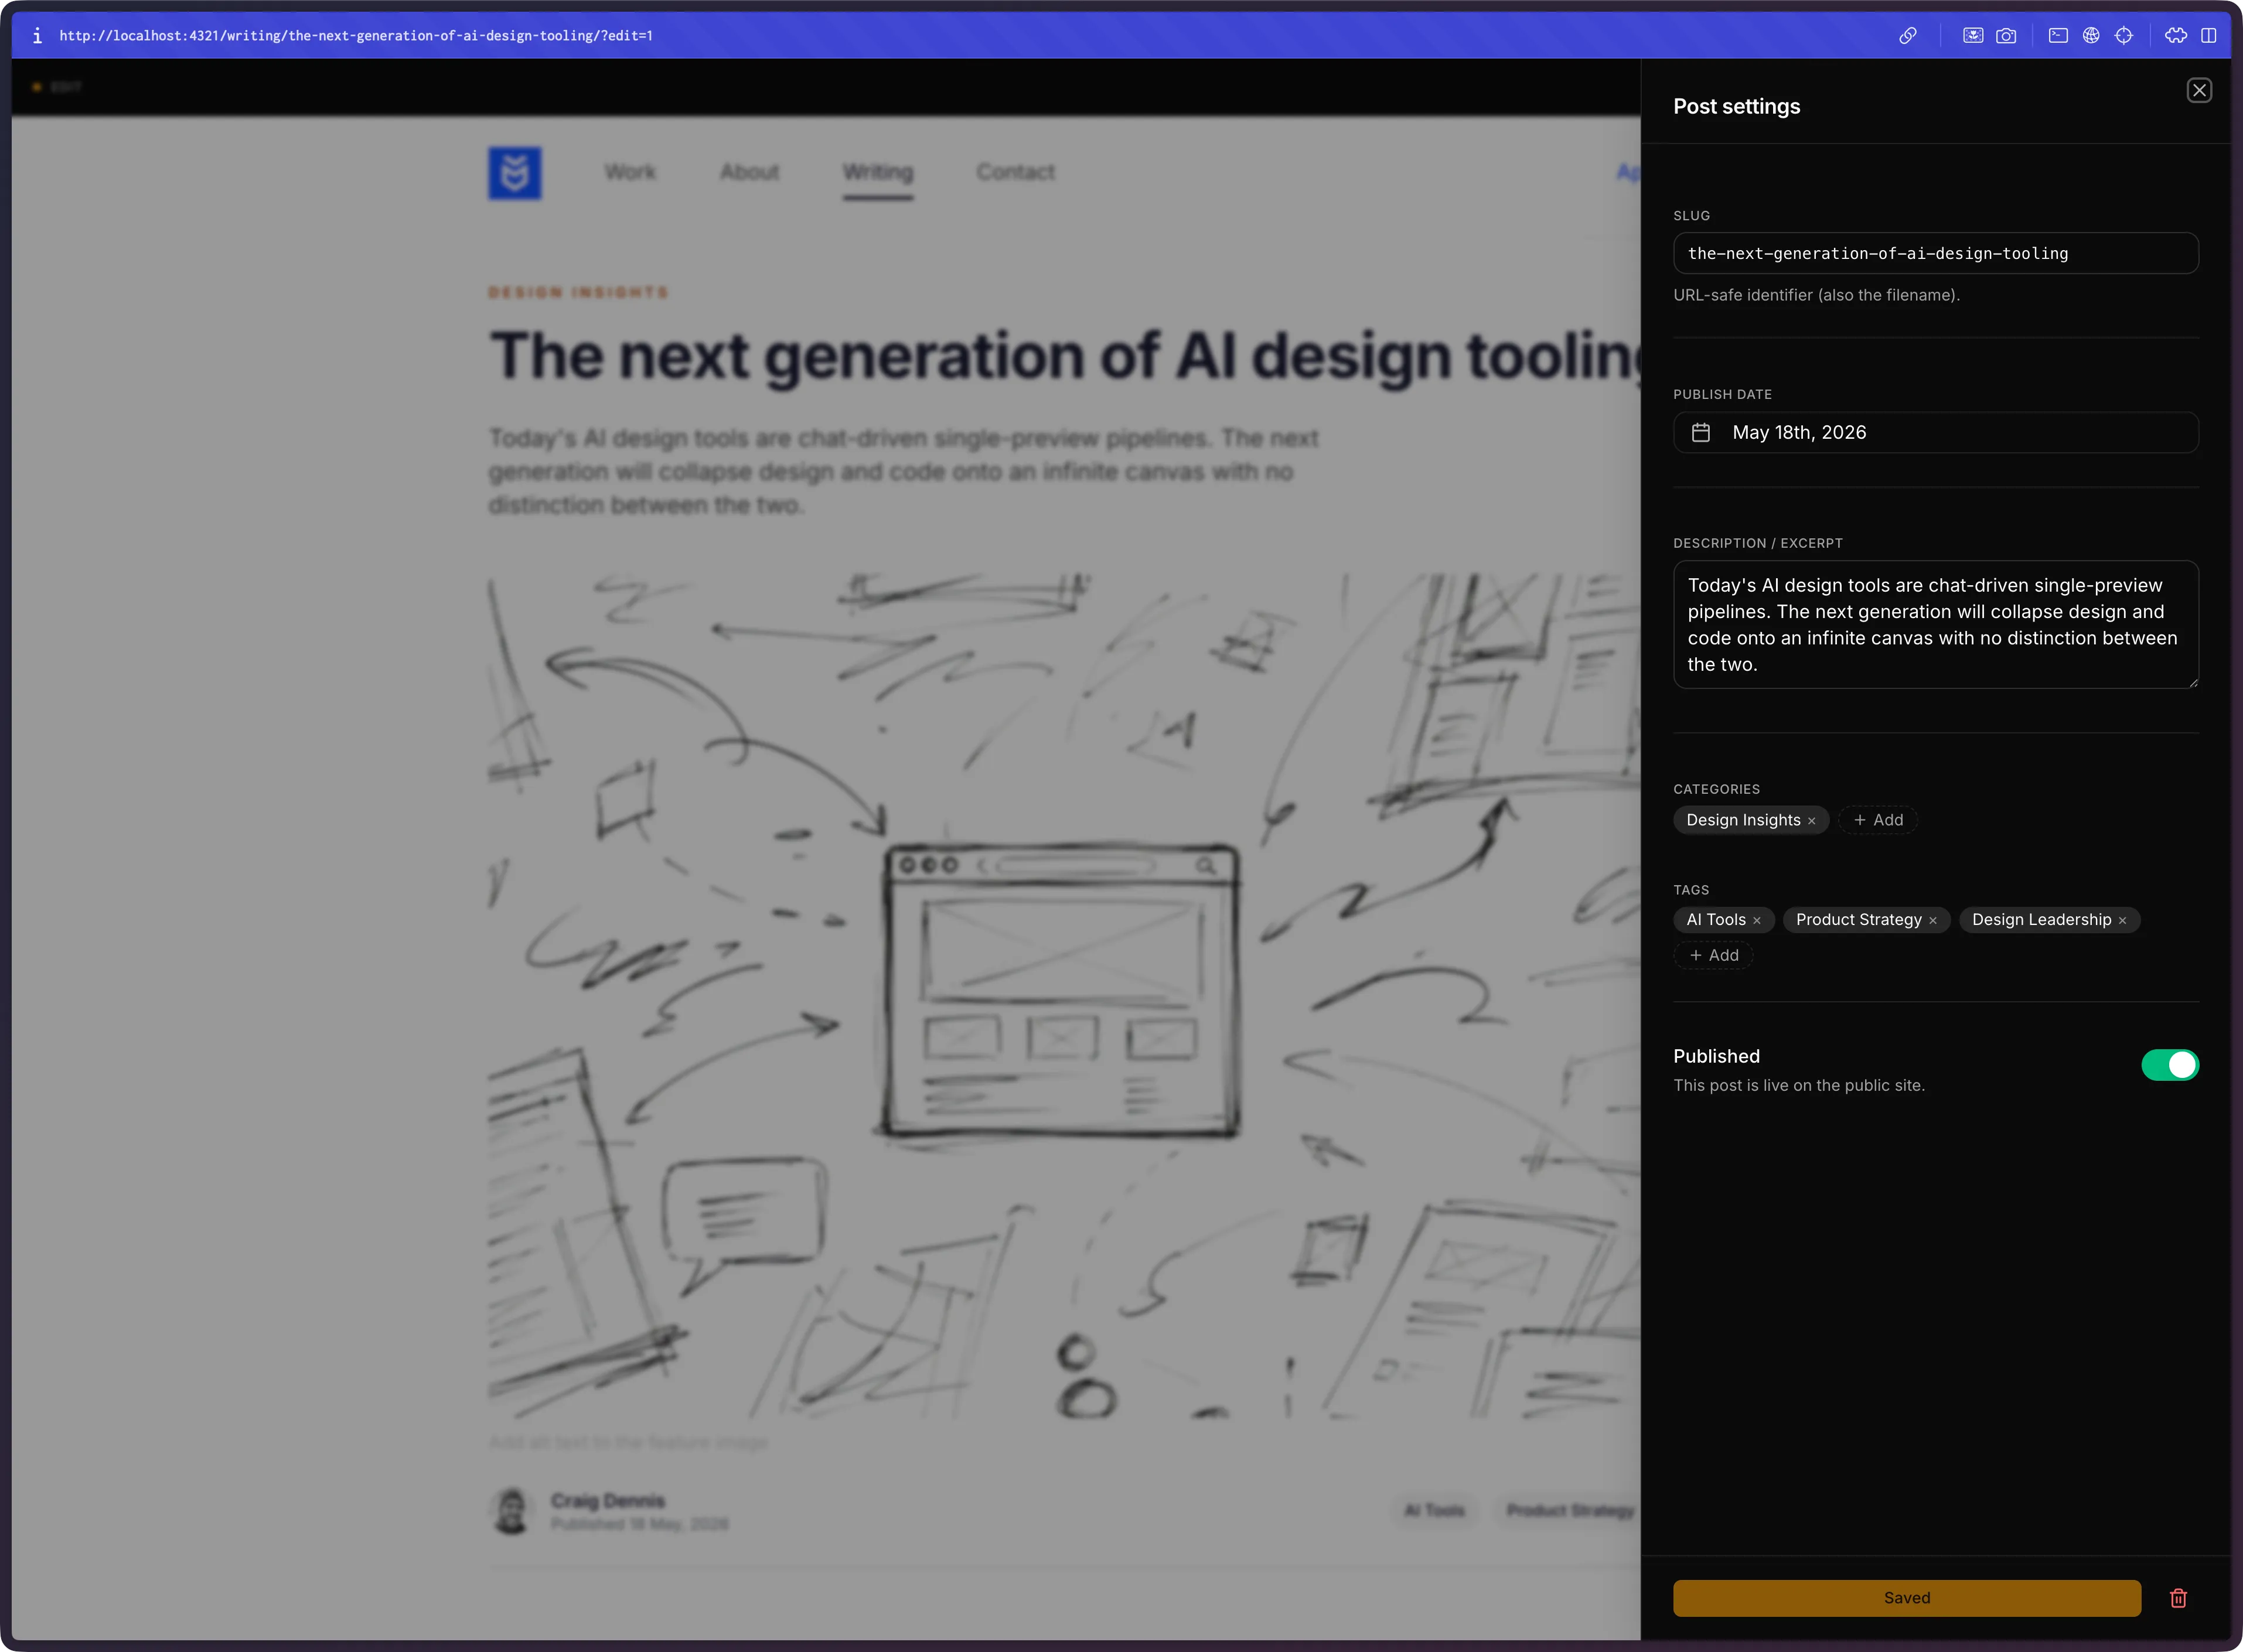The width and height of the screenshot is (2243, 1652).
Task: Click the AI Tools tag under article
Action: (1434, 1511)
